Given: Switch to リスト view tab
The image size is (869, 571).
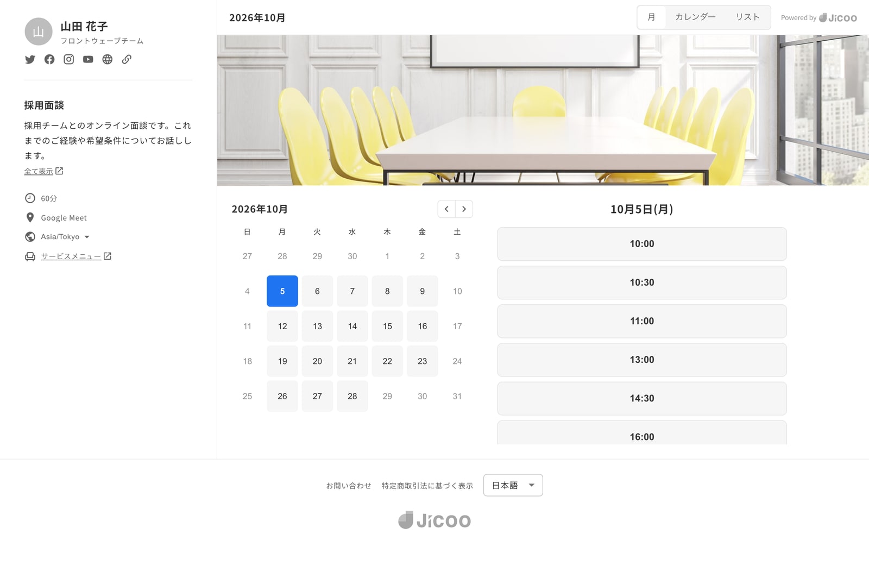Looking at the screenshot, I should click(x=747, y=17).
